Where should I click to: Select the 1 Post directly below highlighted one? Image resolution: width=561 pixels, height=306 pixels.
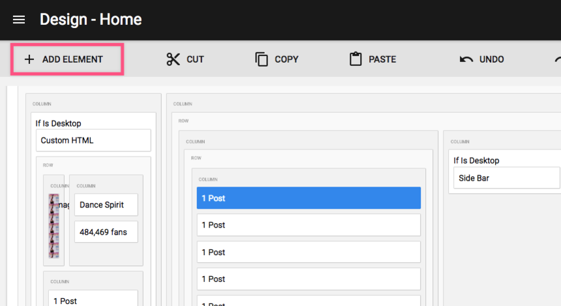click(x=309, y=225)
